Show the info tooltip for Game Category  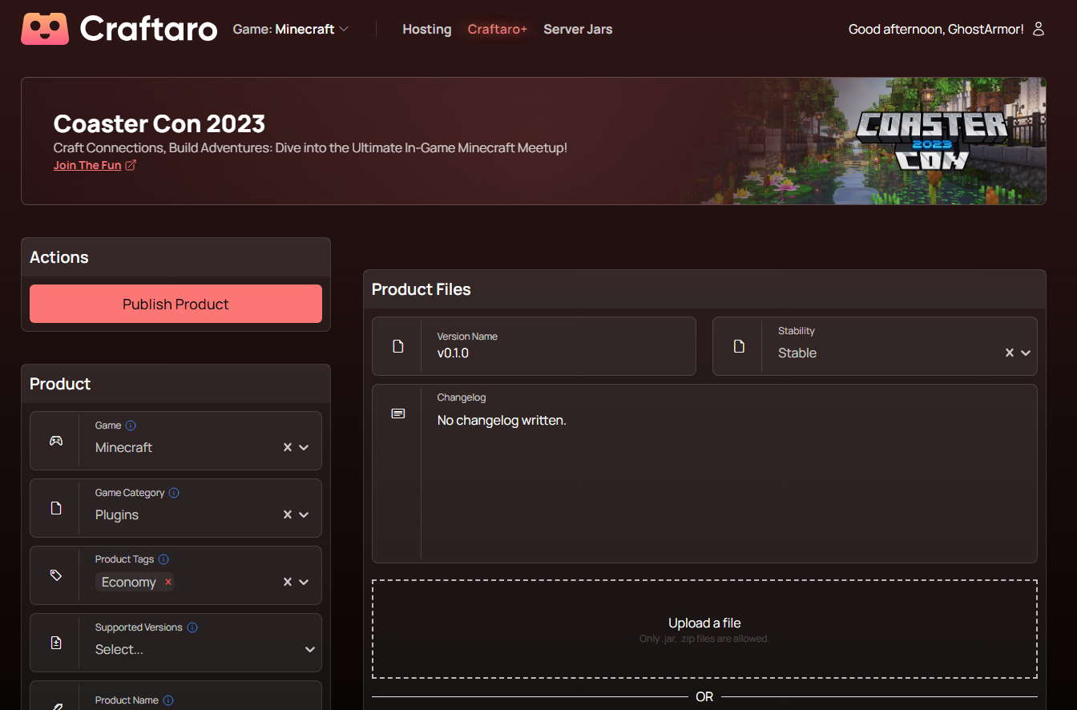(174, 493)
